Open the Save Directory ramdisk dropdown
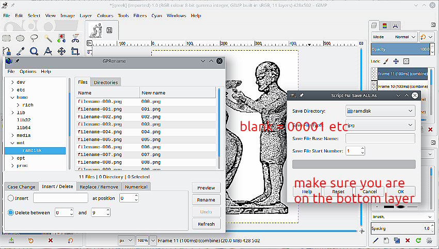Screen dimensions: 439x249 pos(380,111)
